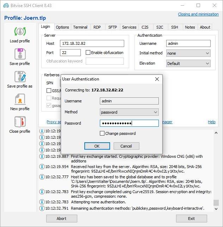Click the Save profile icon
223x227 pixels.
pos(20,54)
